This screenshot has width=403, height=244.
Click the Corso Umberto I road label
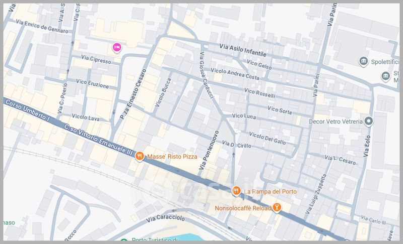[x=27, y=110]
